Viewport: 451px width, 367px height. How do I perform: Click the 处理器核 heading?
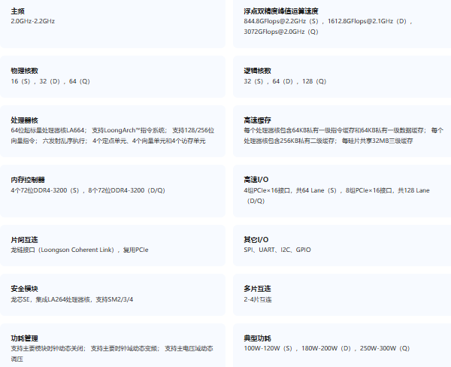click(25, 120)
